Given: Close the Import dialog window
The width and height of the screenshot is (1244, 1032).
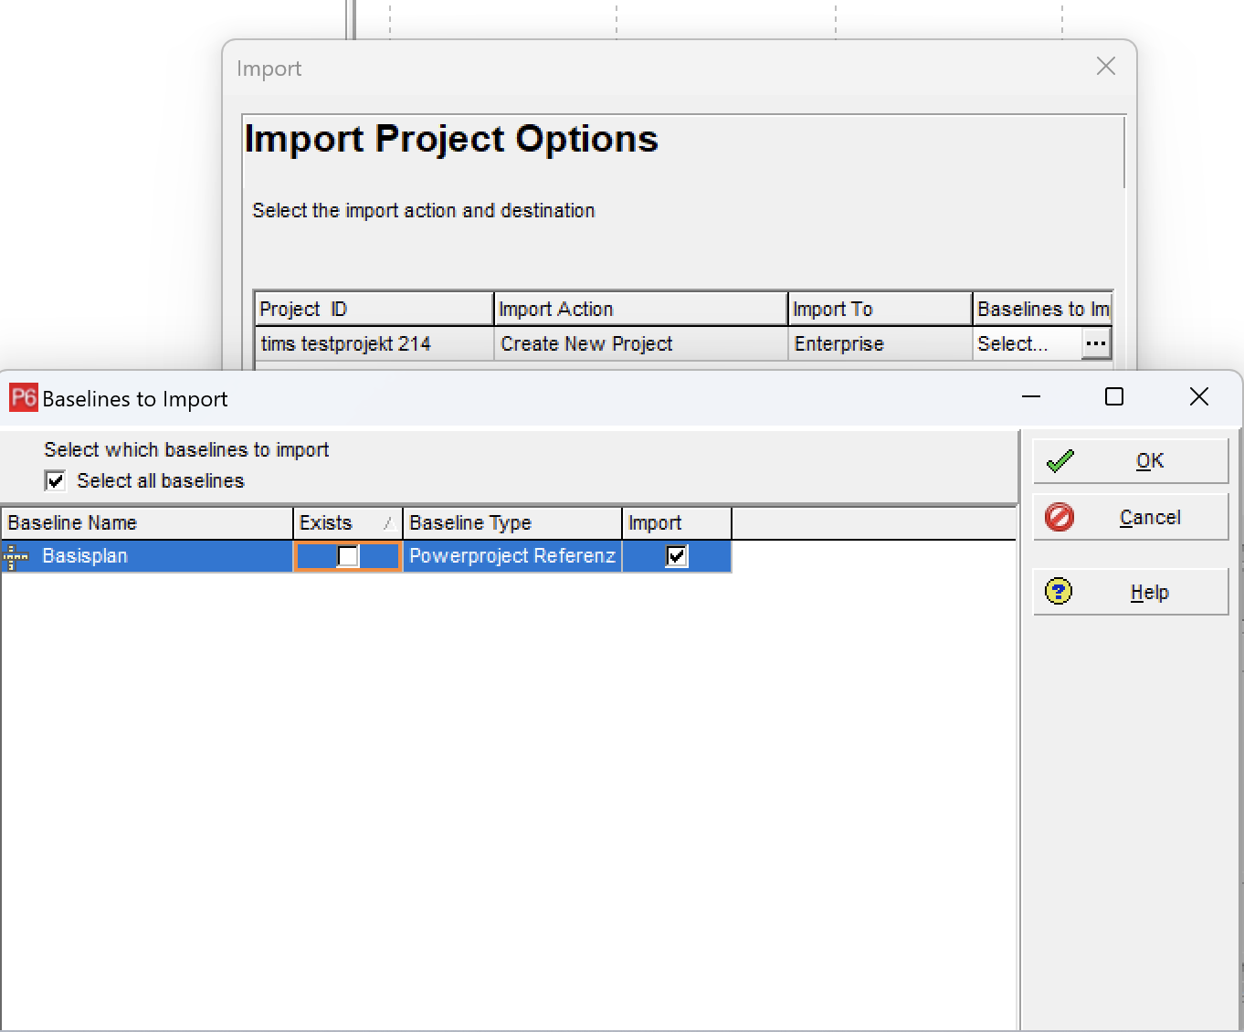Looking at the screenshot, I should [x=1106, y=67].
